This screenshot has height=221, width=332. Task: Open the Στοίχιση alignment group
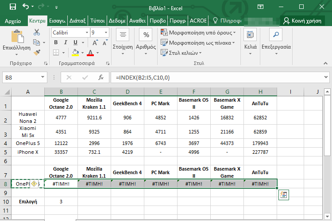click(x=123, y=42)
